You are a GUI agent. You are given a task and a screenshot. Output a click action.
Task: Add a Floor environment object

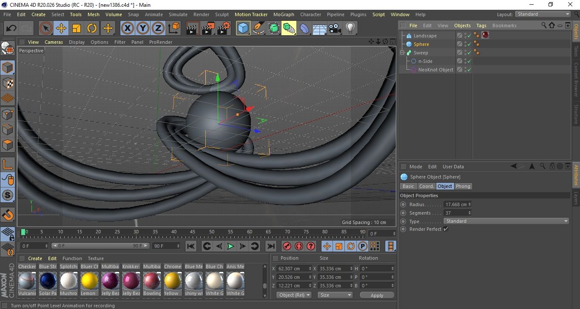(x=320, y=28)
